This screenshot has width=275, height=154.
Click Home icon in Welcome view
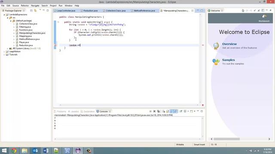(243, 11)
